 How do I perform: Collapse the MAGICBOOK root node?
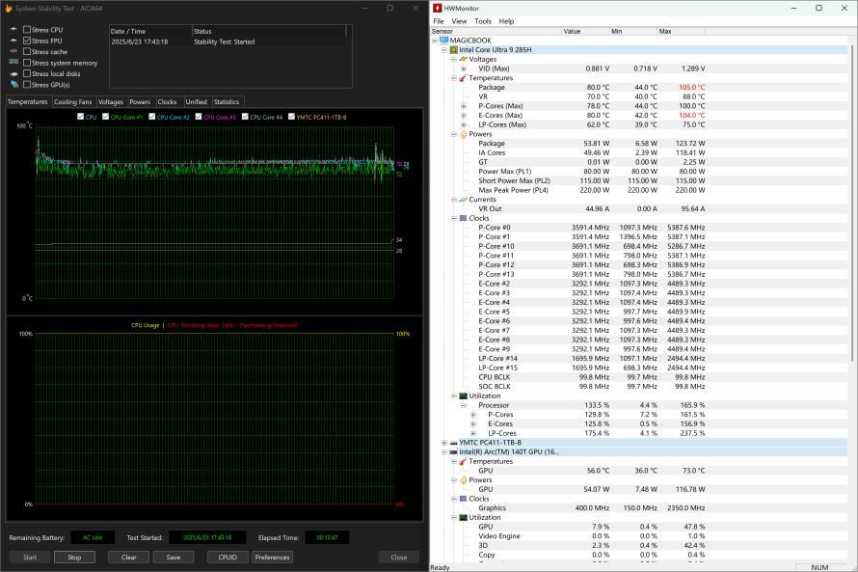(x=435, y=41)
